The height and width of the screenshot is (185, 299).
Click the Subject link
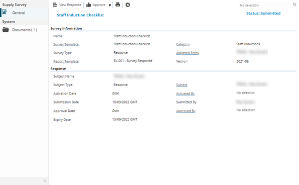click(182, 85)
